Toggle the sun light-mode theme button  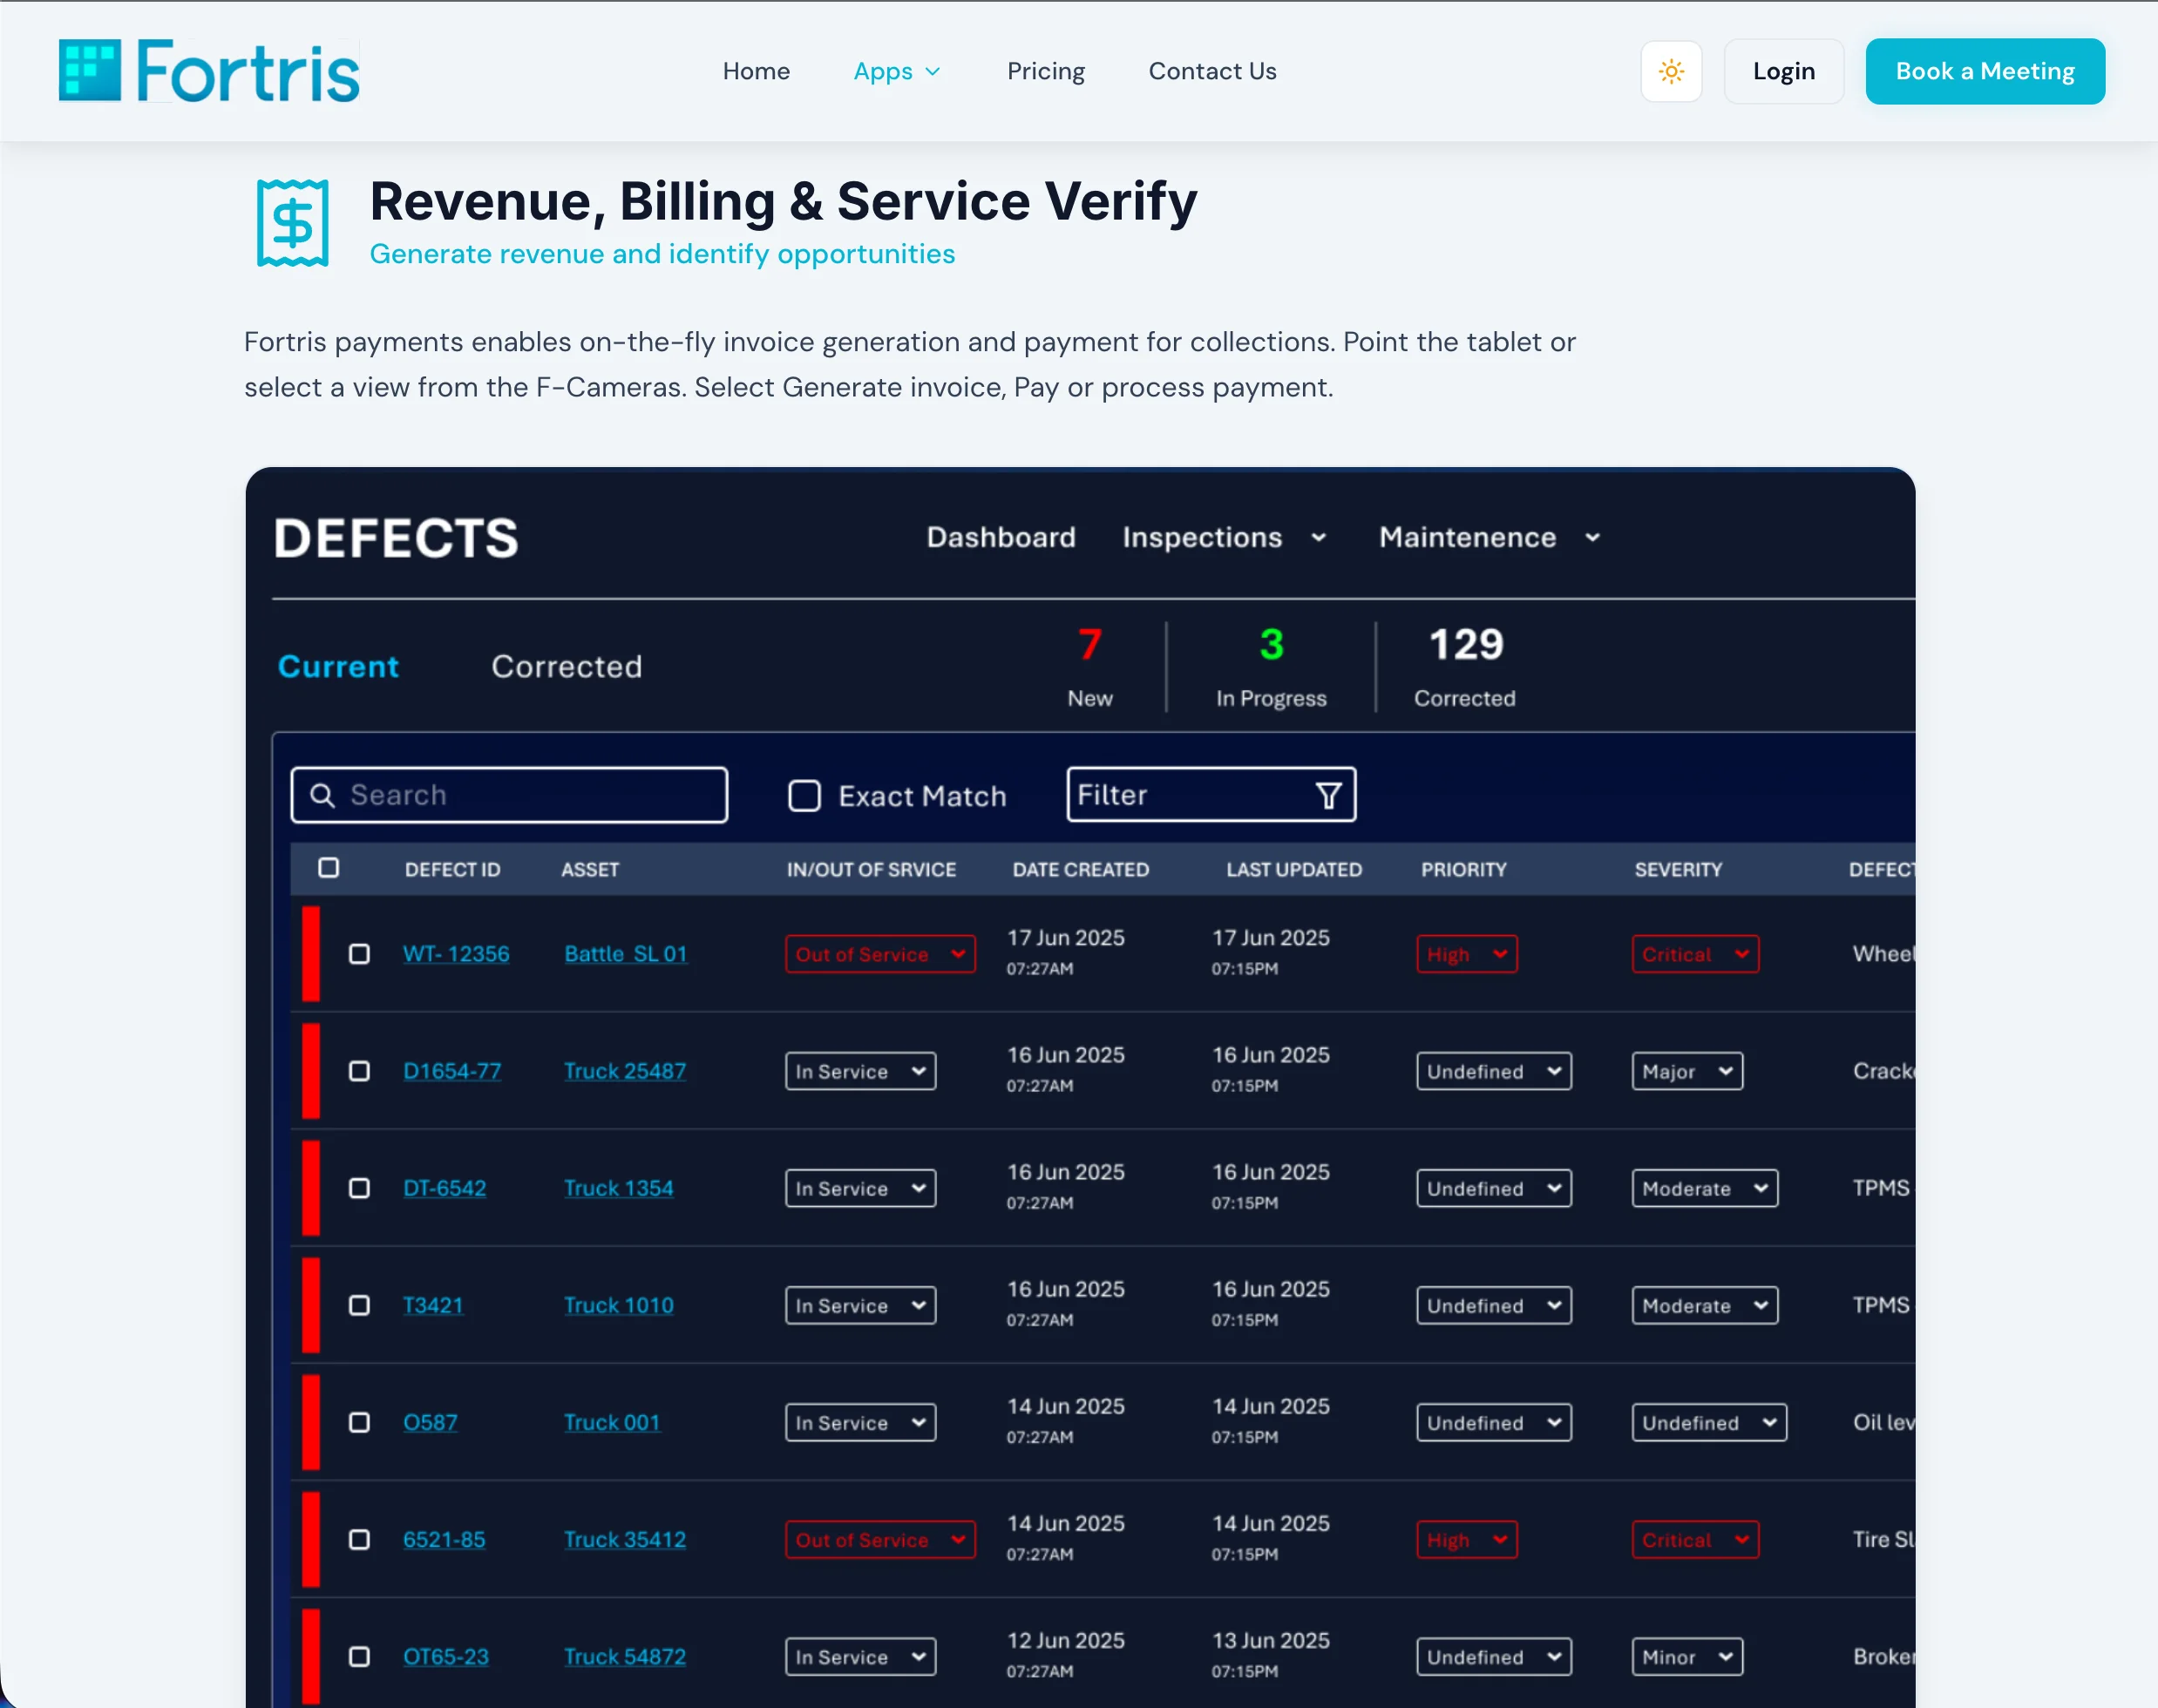click(x=1671, y=71)
